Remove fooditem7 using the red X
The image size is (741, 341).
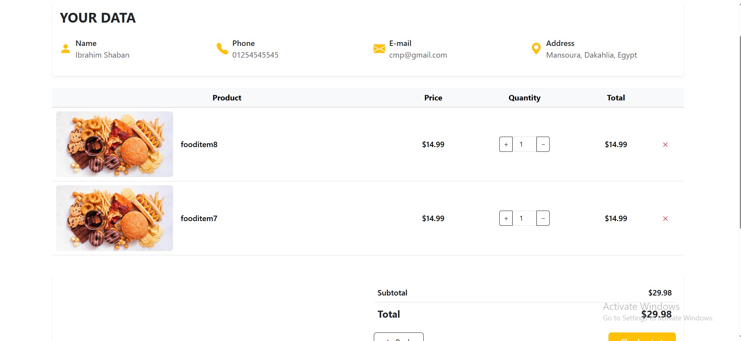tap(665, 218)
